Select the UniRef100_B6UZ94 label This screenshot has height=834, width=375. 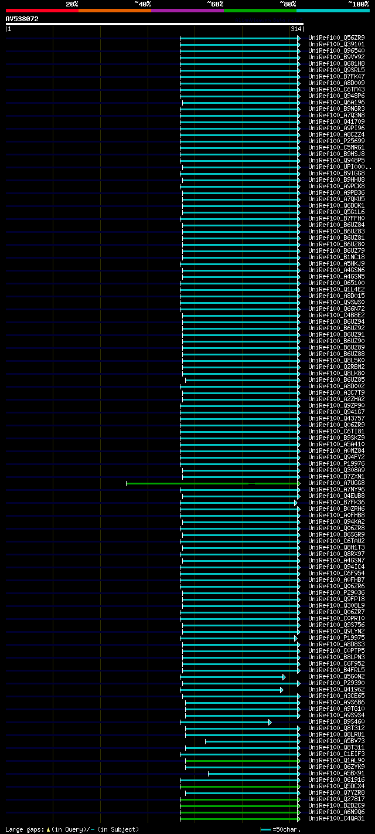336,321
